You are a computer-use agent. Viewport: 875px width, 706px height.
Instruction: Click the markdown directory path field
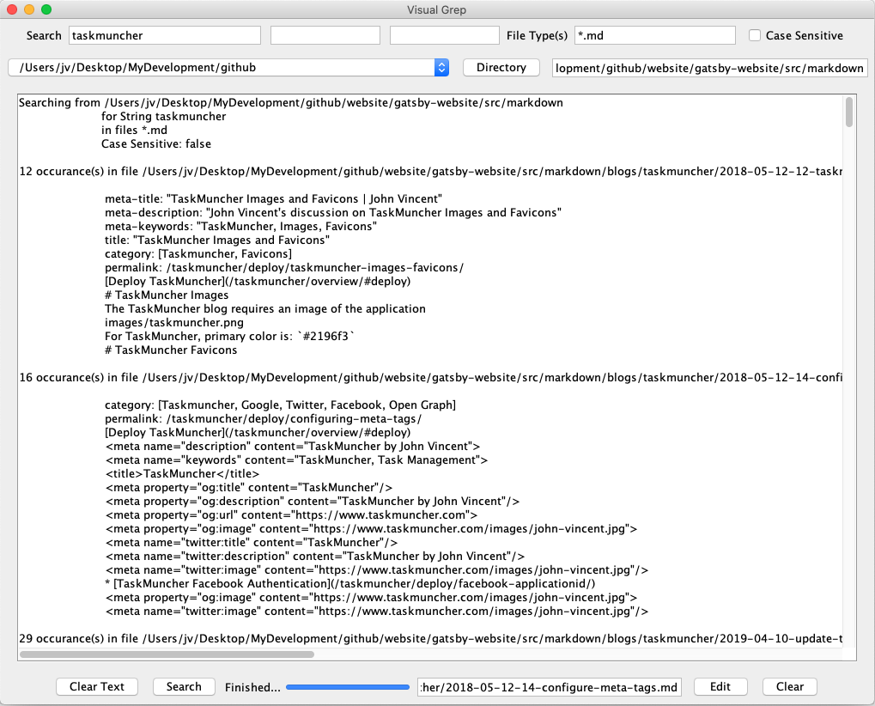pos(710,68)
